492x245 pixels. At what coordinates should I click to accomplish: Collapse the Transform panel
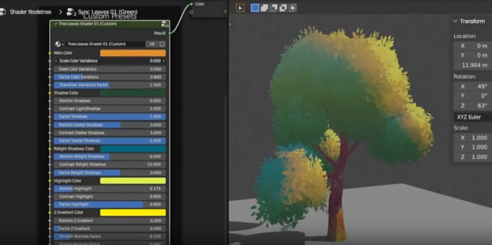coord(456,21)
